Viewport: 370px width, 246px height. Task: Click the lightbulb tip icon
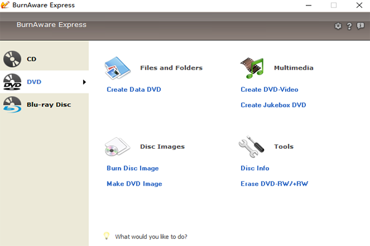107,236
